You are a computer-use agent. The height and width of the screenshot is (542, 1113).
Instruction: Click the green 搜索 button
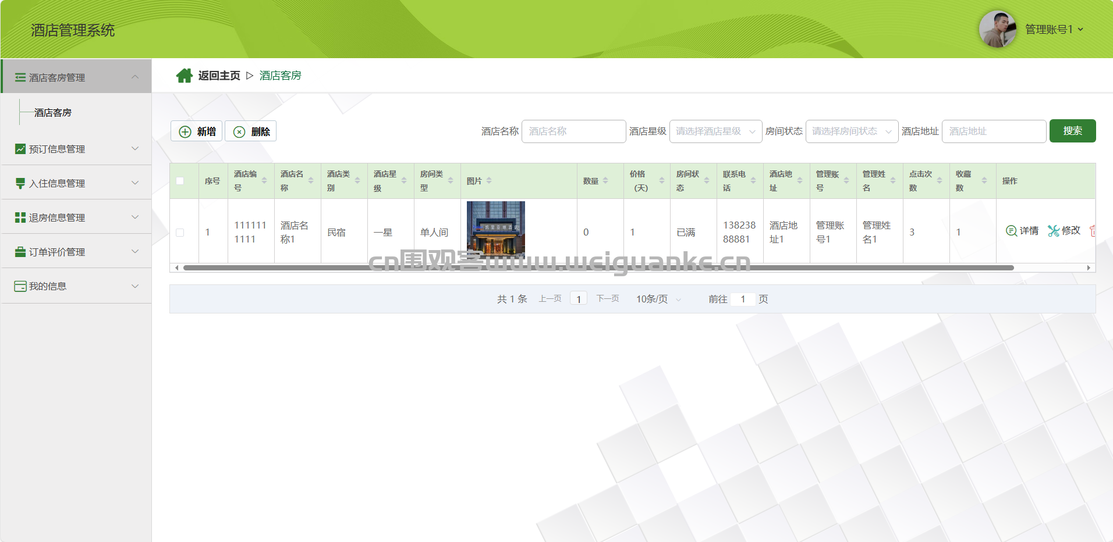pos(1072,131)
